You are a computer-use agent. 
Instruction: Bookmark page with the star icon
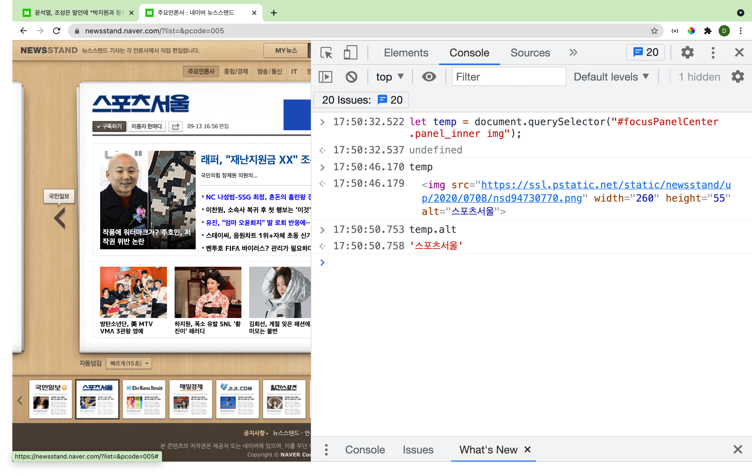tap(654, 31)
